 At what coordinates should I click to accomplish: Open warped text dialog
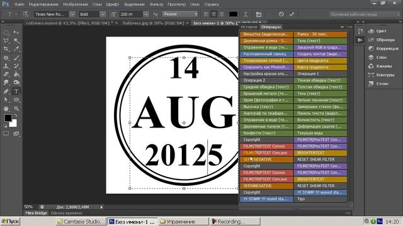pos(246,14)
